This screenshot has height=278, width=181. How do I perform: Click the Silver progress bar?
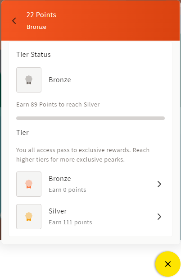pos(90,118)
